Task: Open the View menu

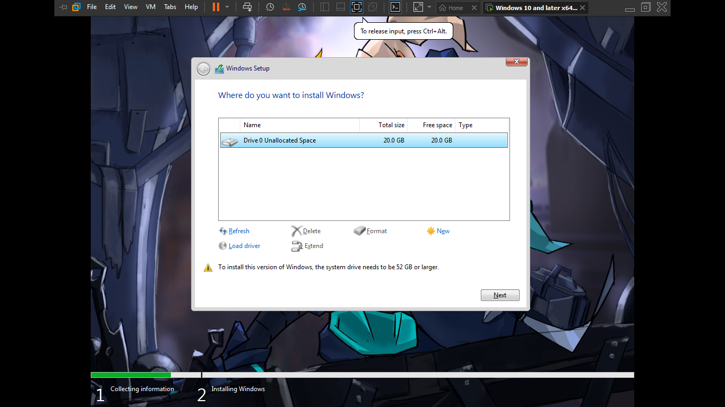Action: [131, 7]
